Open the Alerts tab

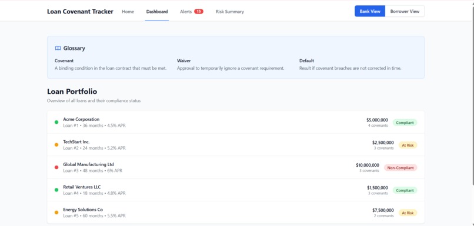coord(192,12)
